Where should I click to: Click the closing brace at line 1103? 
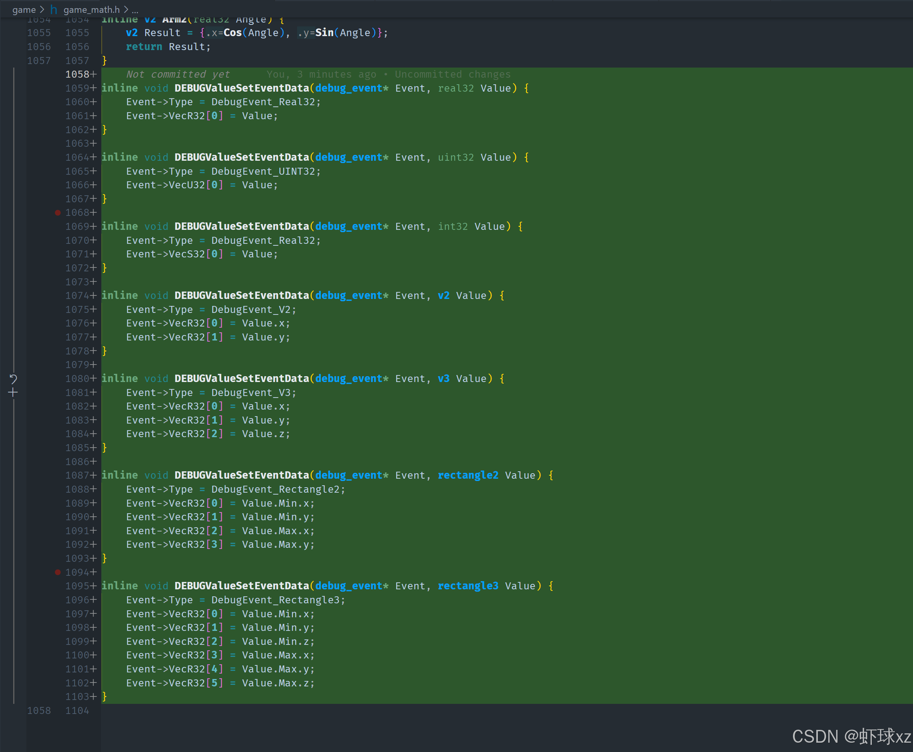tap(104, 696)
